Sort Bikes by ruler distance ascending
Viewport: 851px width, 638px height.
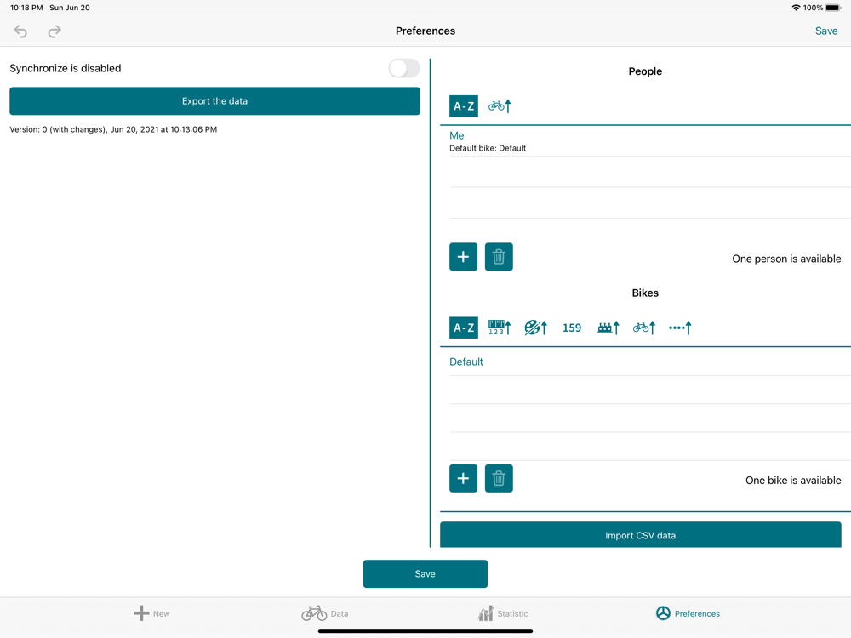click(x=500, y=328)
